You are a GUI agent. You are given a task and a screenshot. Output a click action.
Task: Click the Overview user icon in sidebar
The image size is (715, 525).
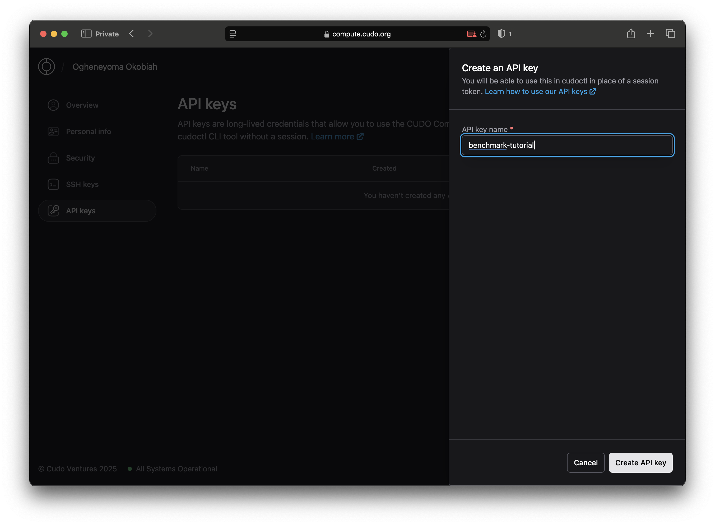click(53, 105)
